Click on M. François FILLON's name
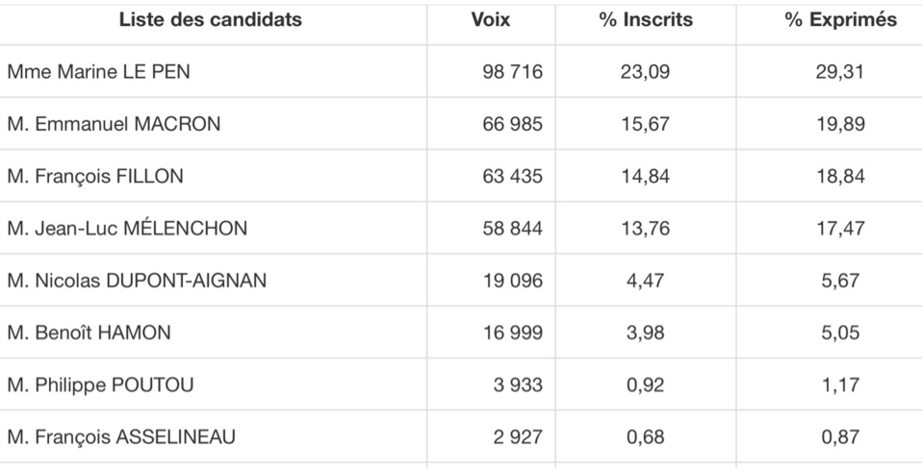922x469 pixels. click(x=95, y=176)
